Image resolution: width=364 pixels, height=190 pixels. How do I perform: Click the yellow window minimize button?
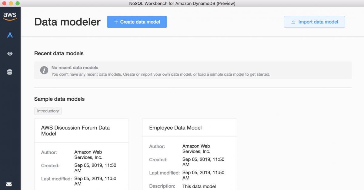[11, 3]
